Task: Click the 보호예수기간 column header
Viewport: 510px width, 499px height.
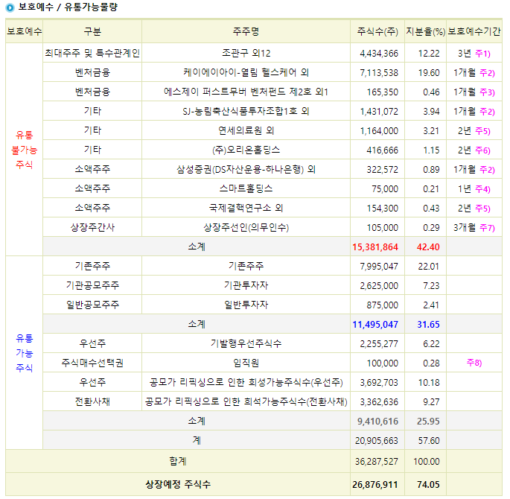Action: (474, 31)
